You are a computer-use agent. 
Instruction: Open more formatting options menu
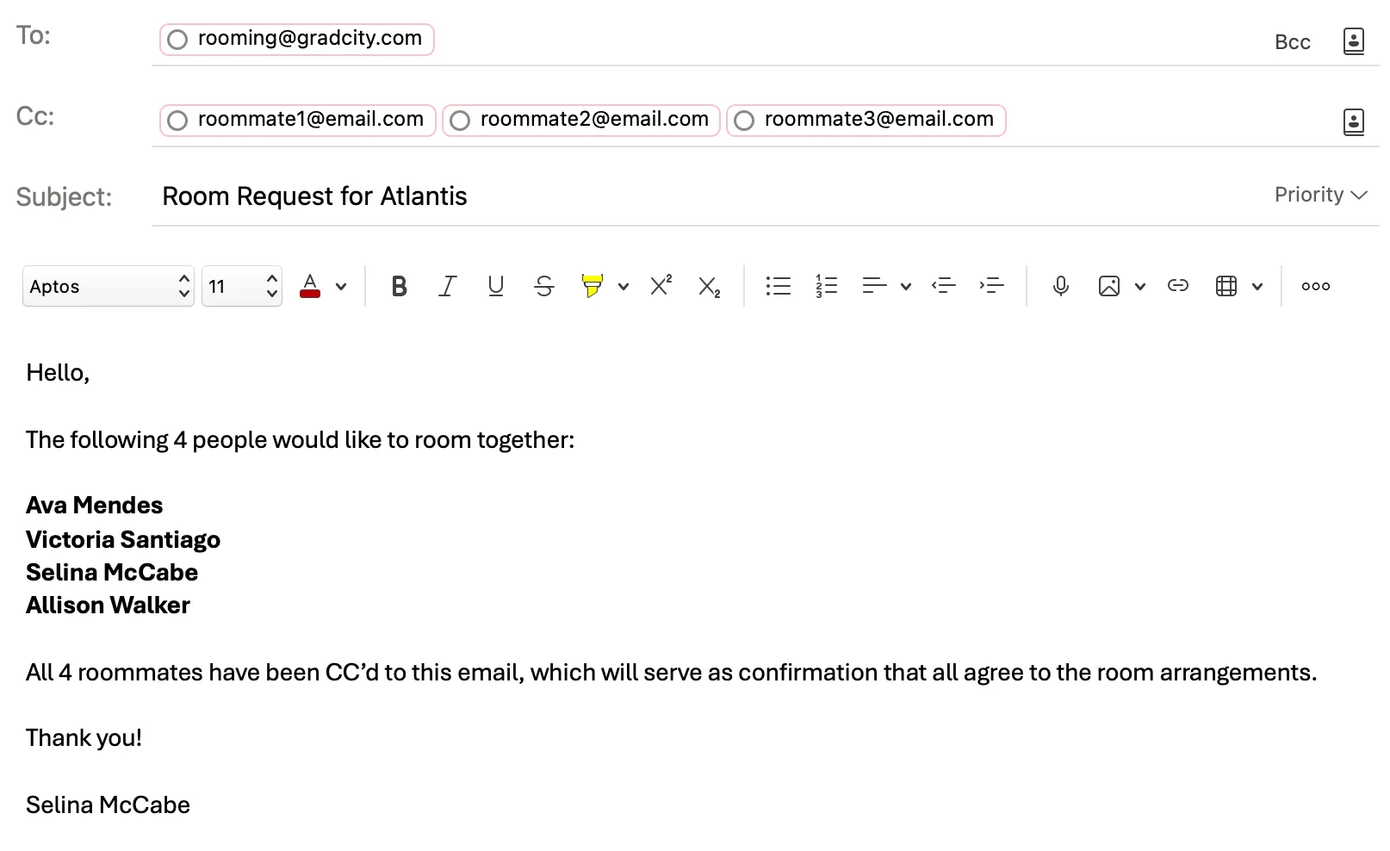[x=1315, y=286]
